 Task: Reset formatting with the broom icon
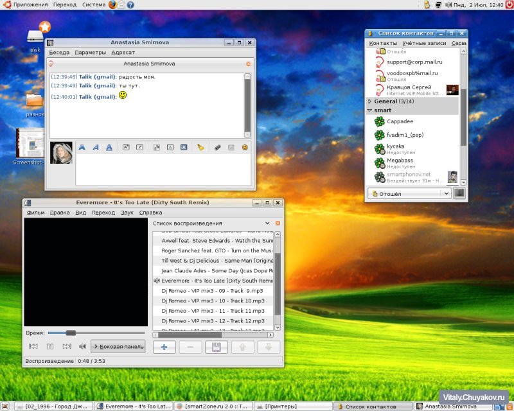coord(200,148)
